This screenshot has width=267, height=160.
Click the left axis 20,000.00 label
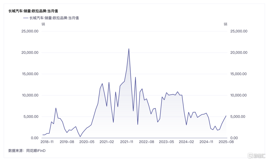click(x=30, y=52)
